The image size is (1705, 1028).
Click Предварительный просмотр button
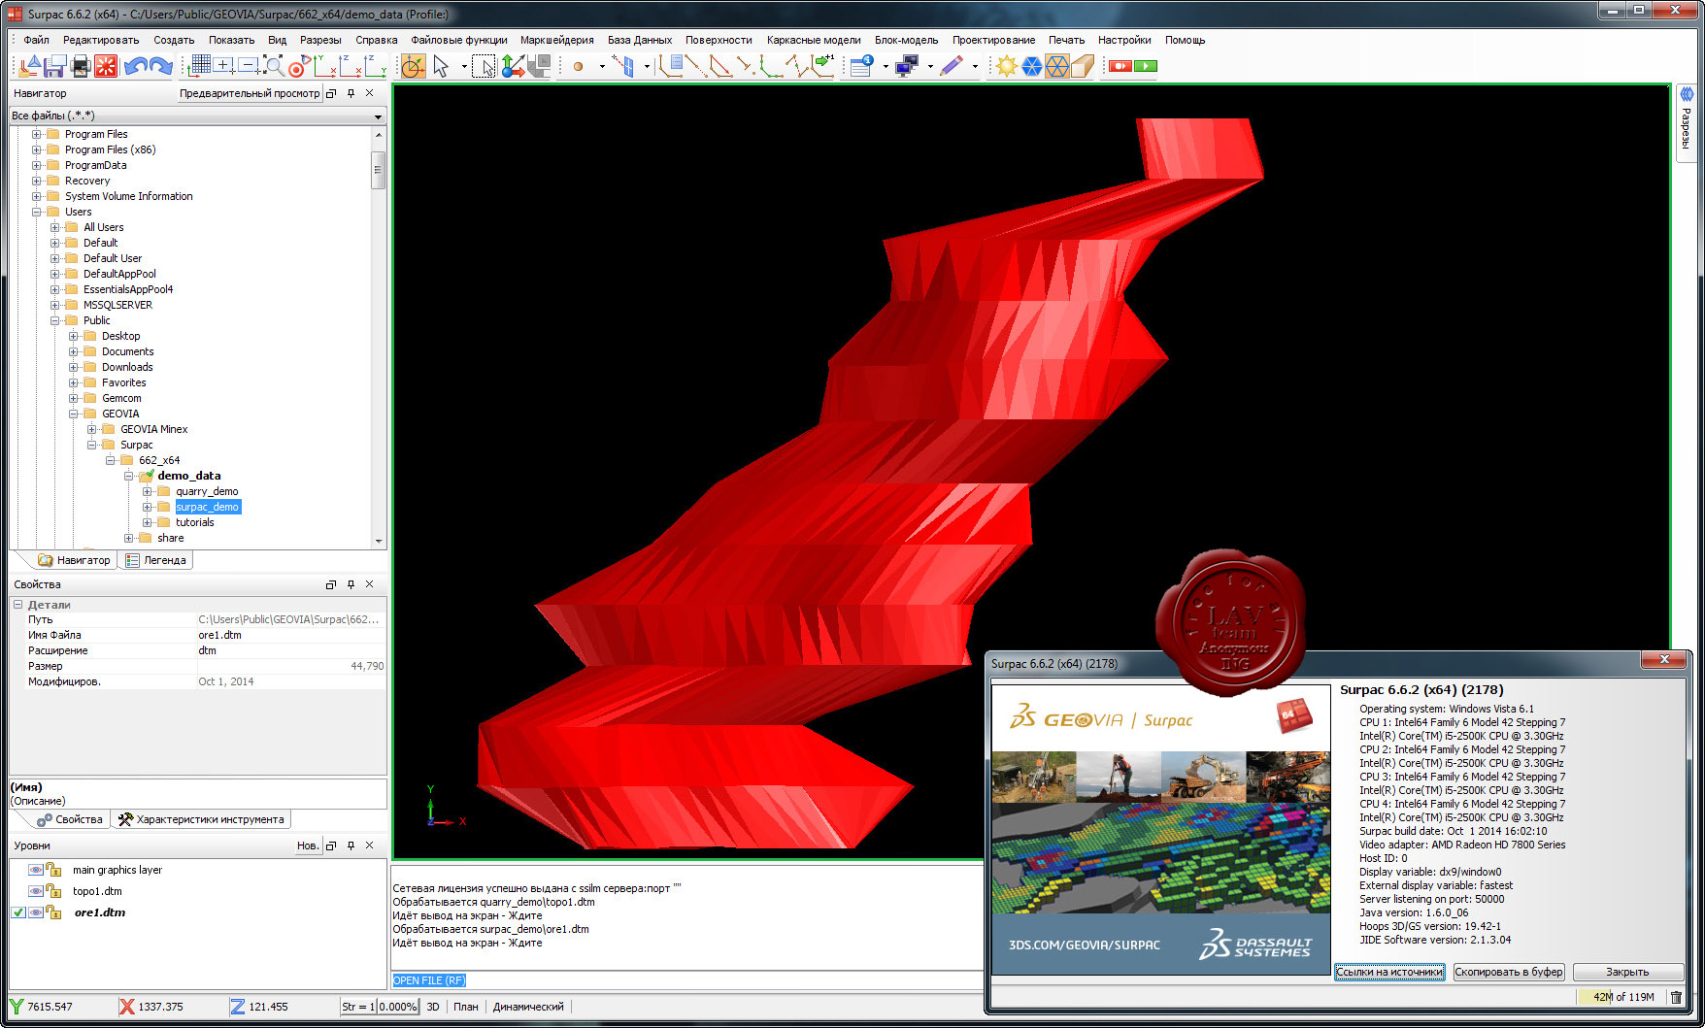pyautogui.click(x=250, y=93)
